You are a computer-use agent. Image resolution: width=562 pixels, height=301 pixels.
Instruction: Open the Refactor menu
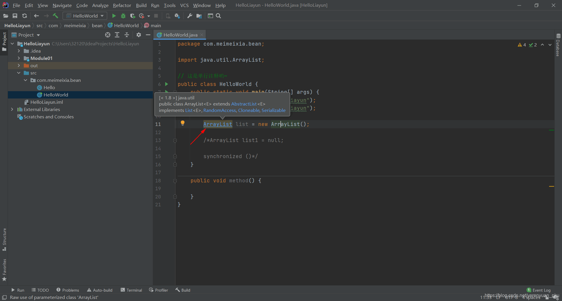pos(122,5)
